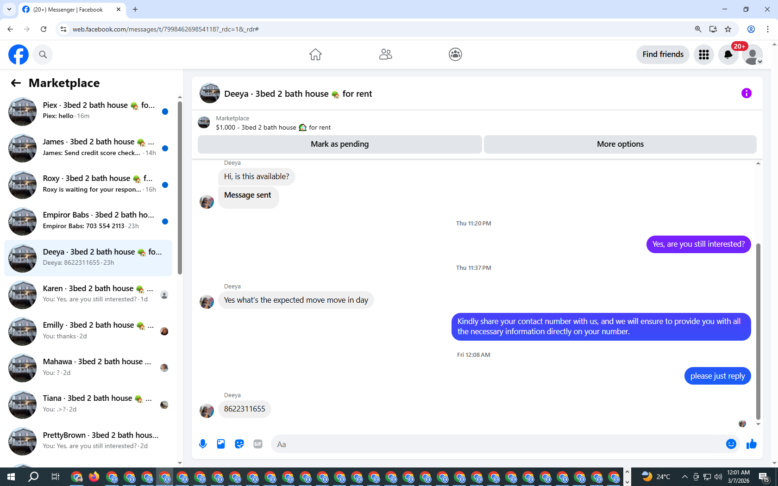This screenshot has height=486, width=778.
Task: Click the taskbar volume icon
Action: (718, 477)
